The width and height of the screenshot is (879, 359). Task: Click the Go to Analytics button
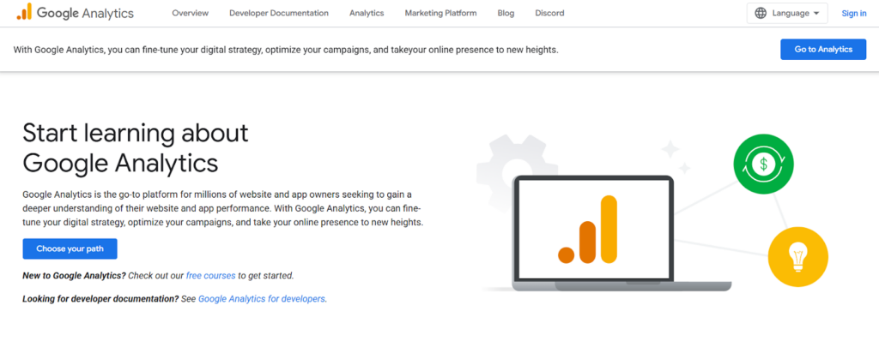pyautogui.click(x=823, y=49)
